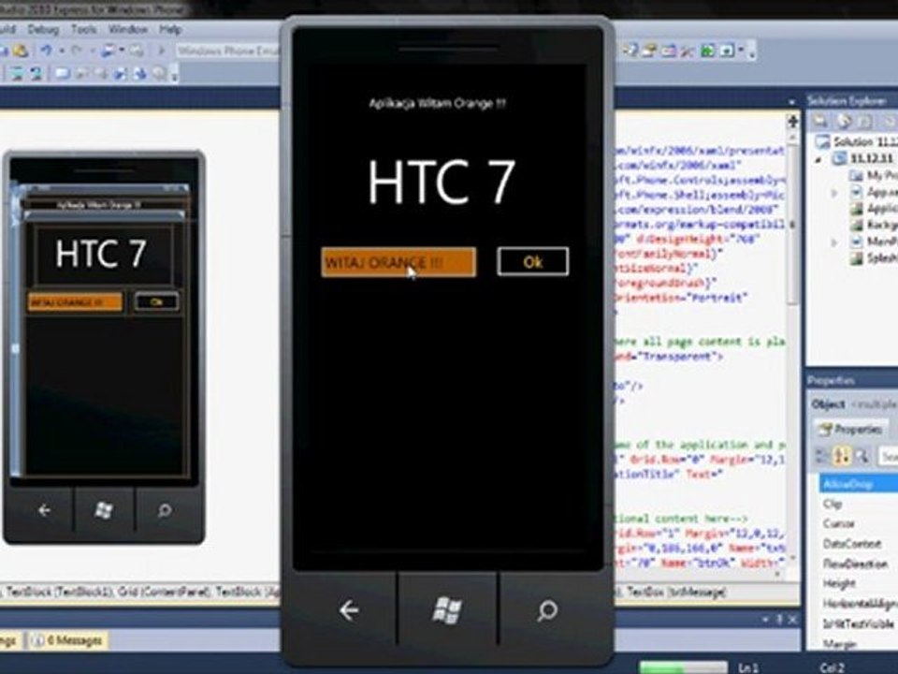Click the pin icon on Error List panel
Screen dimensions: 898x674
tap(779, 620)
